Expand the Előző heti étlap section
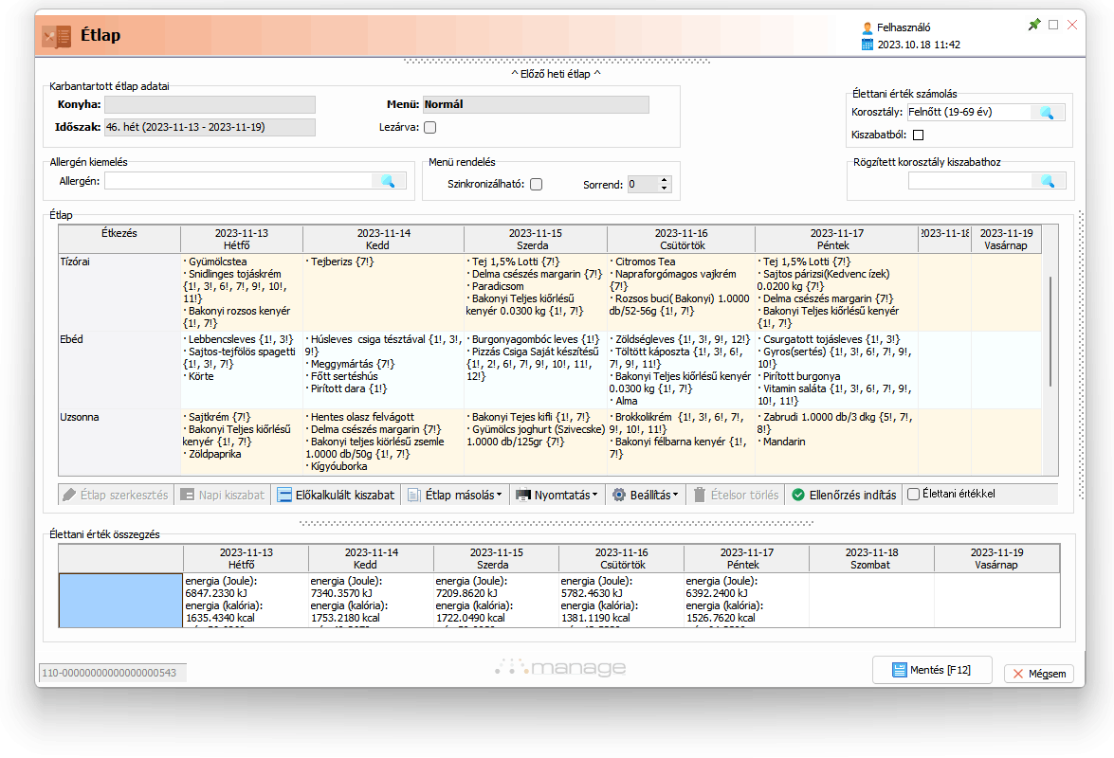 (556, 73)
